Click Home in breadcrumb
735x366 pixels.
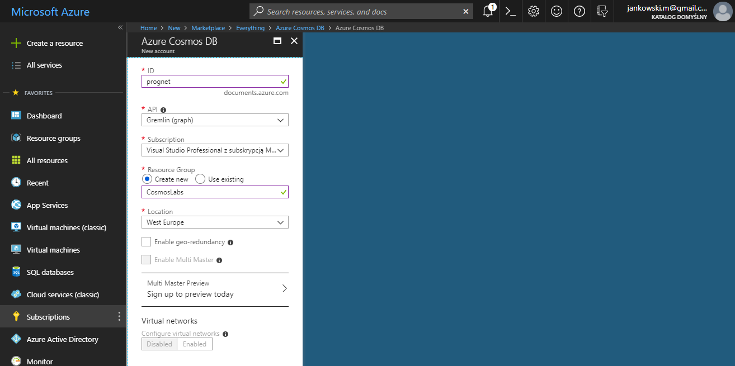pyautogui.click(x=149, y=28)
